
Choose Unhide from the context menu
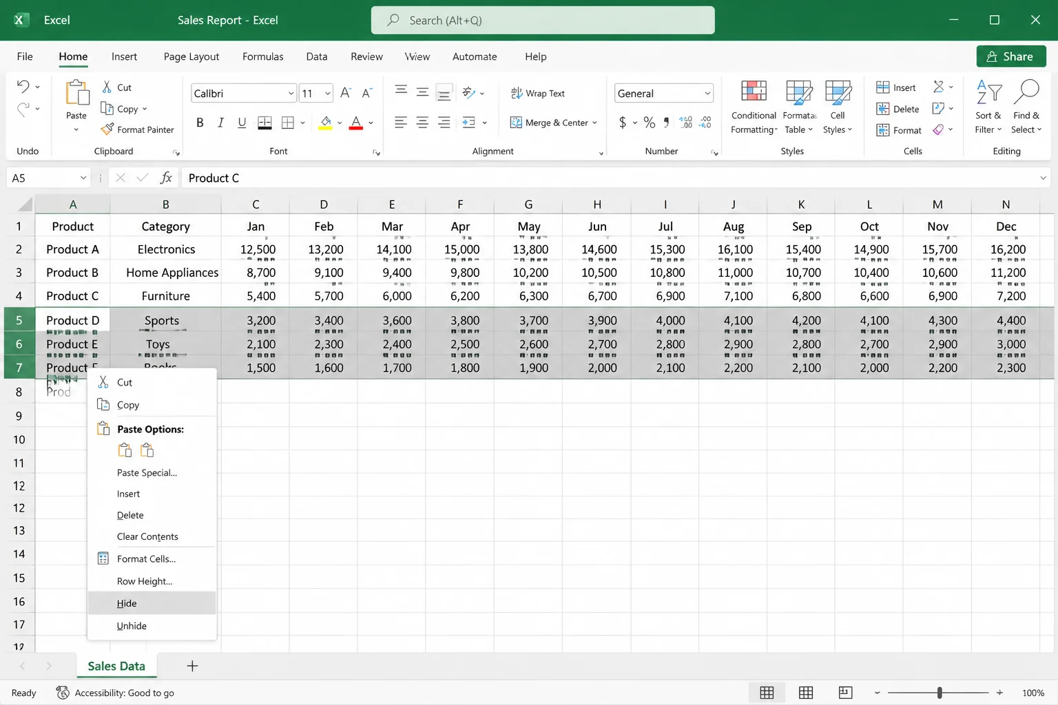[x=152, y=626]
